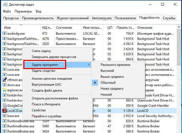182x133 pixels.
Task: Choose Виртуализация UAC entry
Action: click(47, 85)
